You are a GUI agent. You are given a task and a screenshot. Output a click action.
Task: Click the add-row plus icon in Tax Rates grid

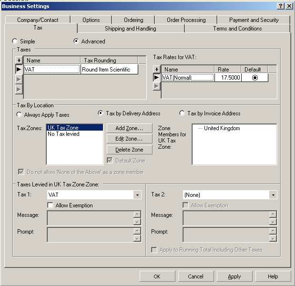(x=156, y=70)
